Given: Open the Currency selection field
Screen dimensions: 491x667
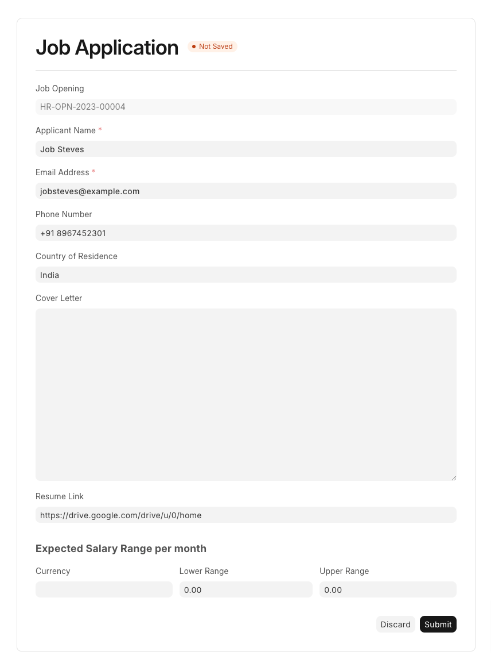Looking at the screenshot, I should coord(104,589).
